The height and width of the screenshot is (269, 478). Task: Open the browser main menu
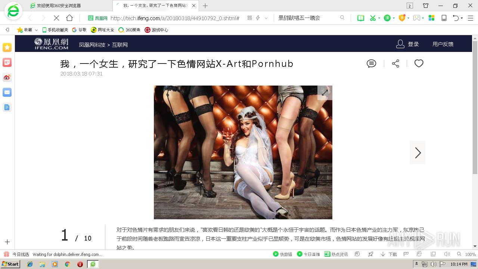click(x=471, y=18)
